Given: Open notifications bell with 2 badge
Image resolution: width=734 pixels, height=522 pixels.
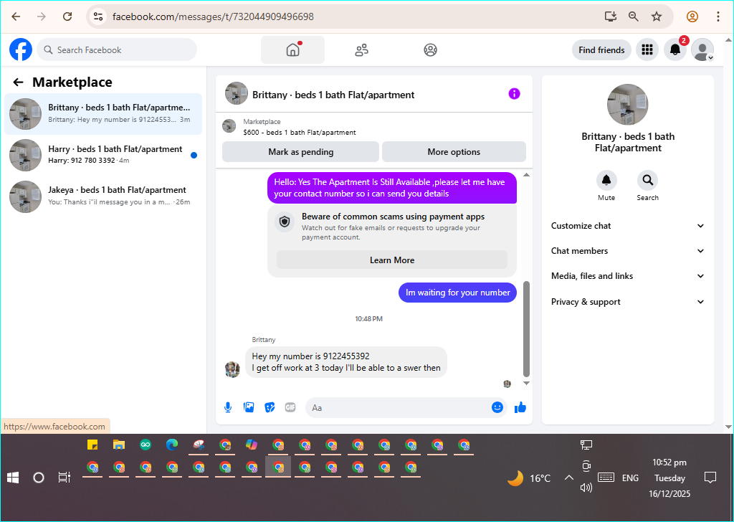Looking at the screenshot, I should (x=675, y=49).
